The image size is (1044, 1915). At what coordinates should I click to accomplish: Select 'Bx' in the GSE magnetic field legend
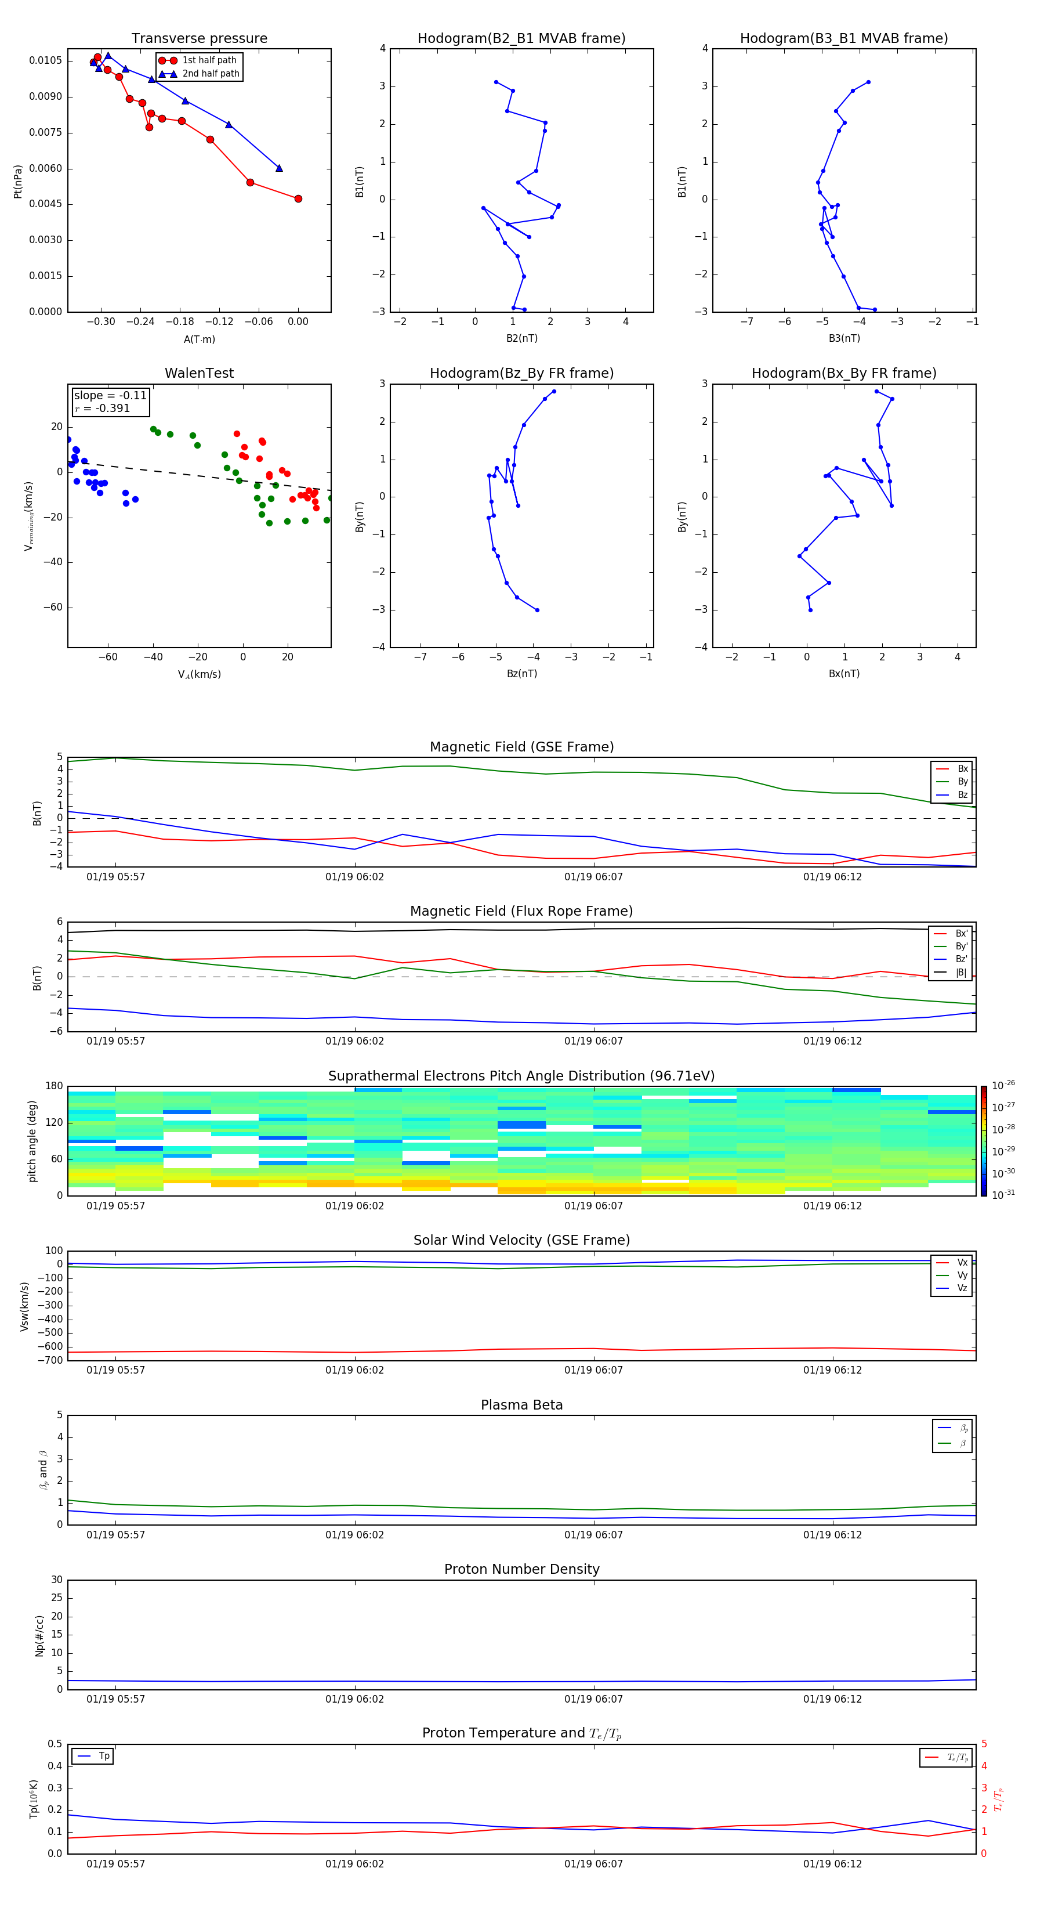952,769
